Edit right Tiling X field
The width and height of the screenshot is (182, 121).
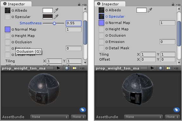pyautogui.click(x=148, y=54)
